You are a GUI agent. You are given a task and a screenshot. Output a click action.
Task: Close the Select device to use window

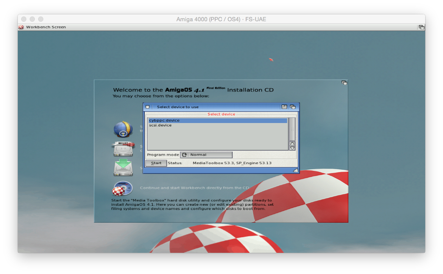click(148, 107)
